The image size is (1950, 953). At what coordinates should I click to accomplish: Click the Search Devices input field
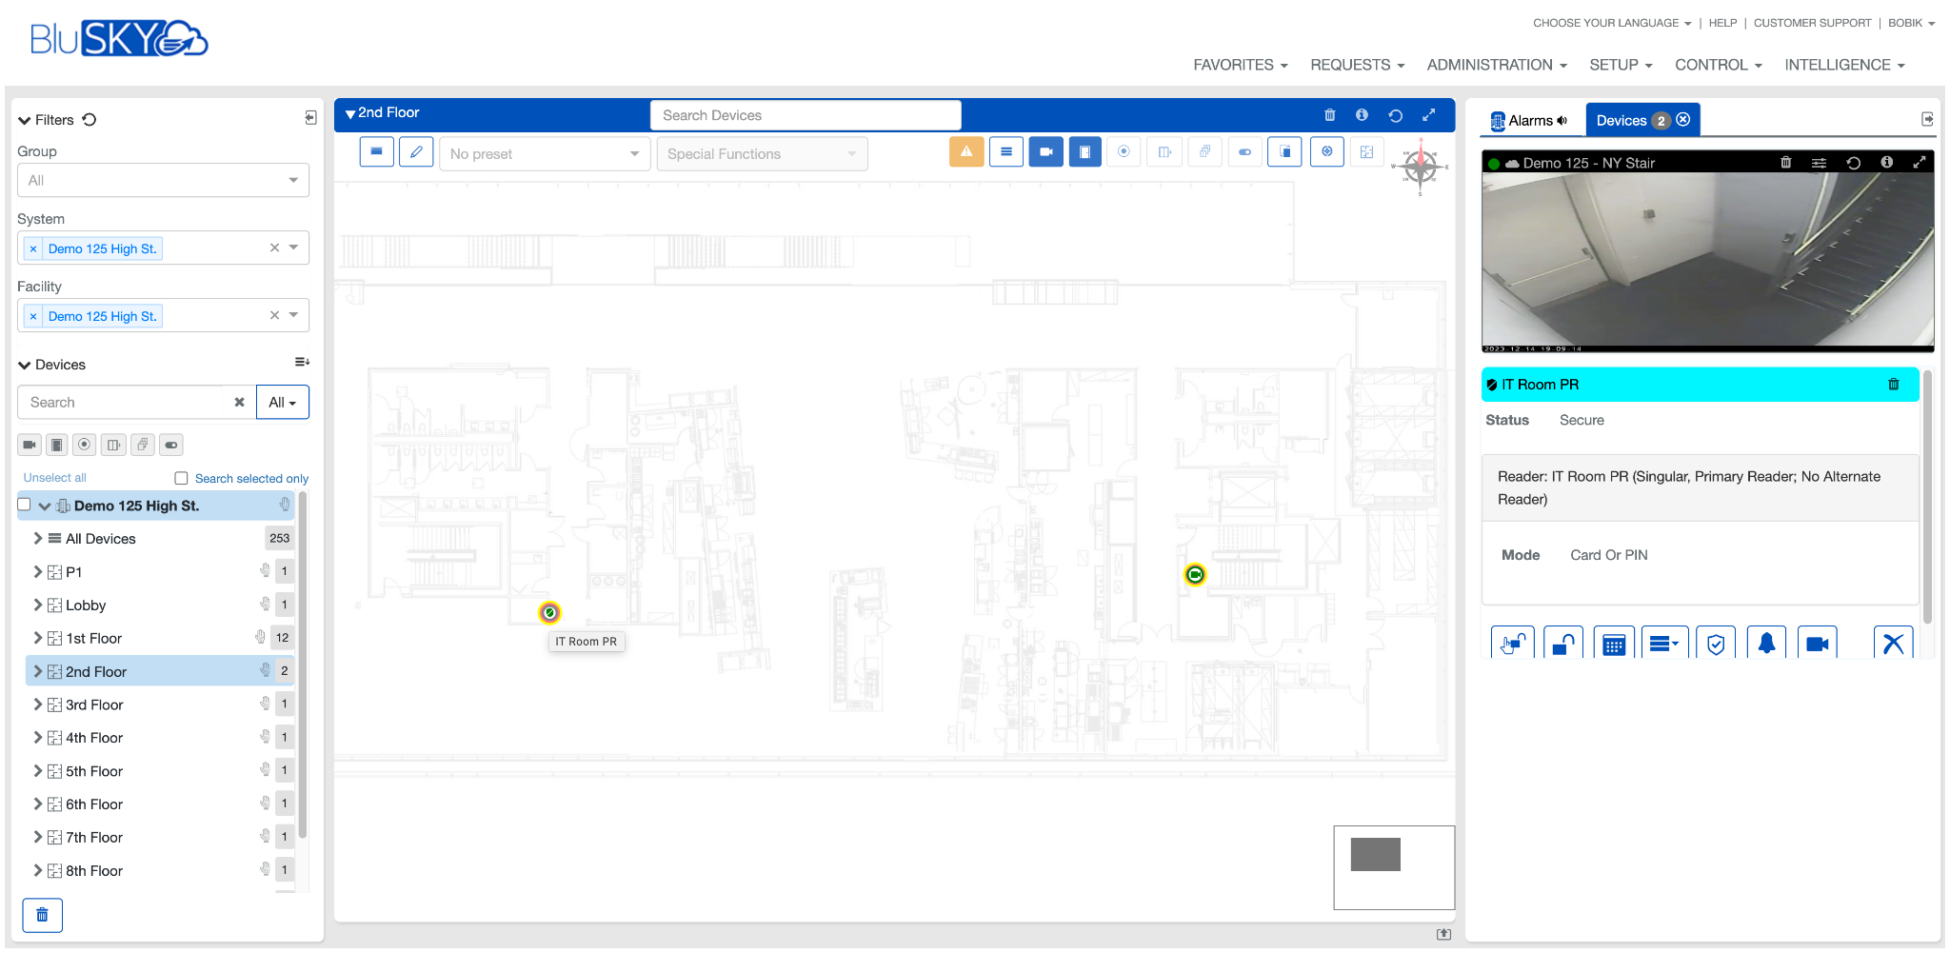pos(805,114)
